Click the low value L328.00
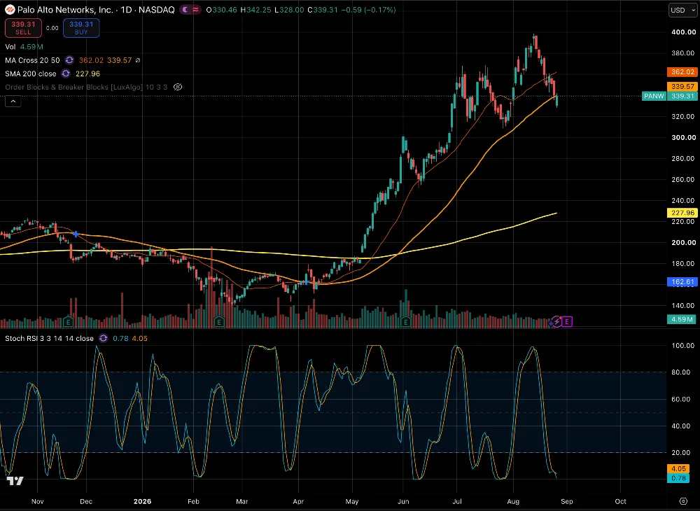 coord(289,10)
